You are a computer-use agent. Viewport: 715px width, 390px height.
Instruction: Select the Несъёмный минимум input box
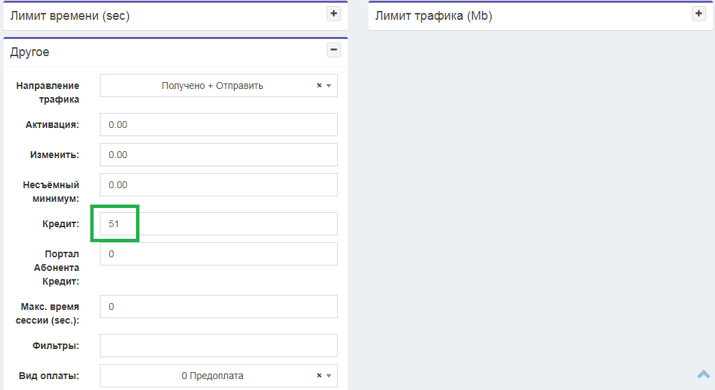point(219,185)
